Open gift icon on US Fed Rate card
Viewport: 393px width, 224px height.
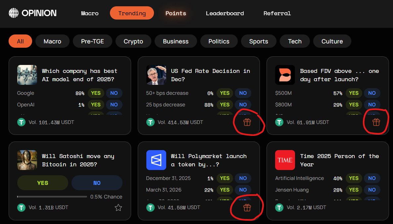point(247,122)
